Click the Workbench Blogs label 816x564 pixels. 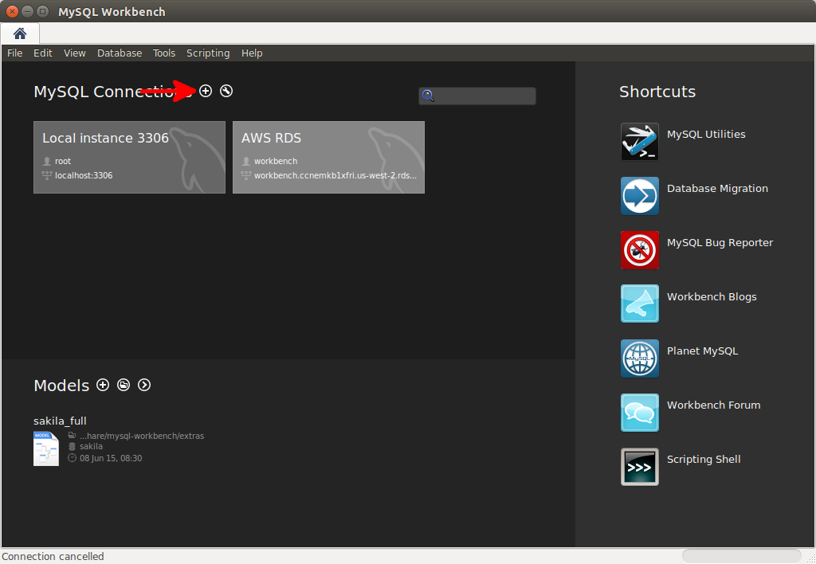click(x=712, y=296)
